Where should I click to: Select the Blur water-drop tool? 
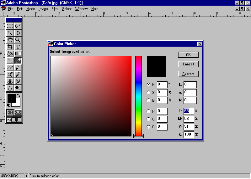pos(10,88)
